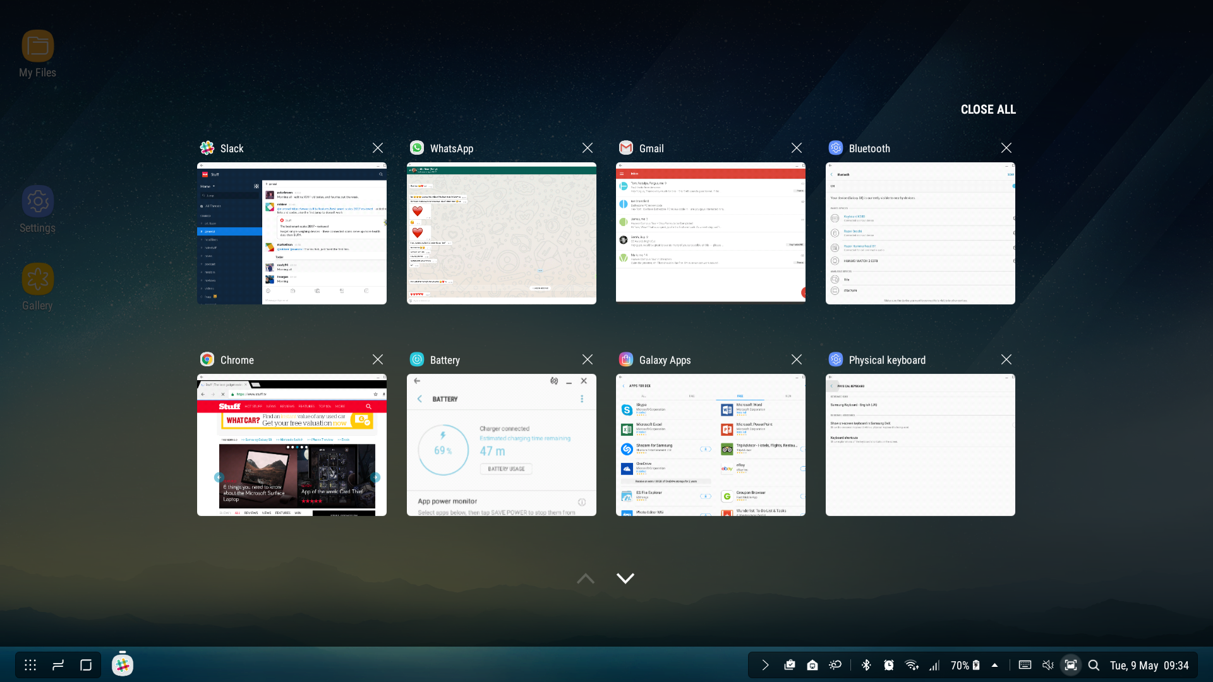Open the Physical keyboard settings thumbnail
Screen dimensions: 1213x682
click(920, 445)
